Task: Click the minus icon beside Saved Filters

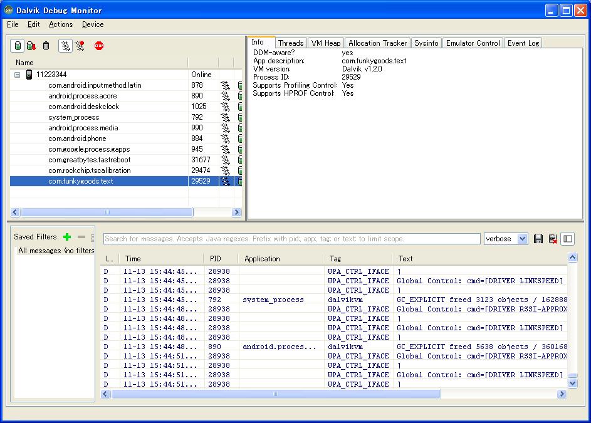Action: click(x=81, y=237)
